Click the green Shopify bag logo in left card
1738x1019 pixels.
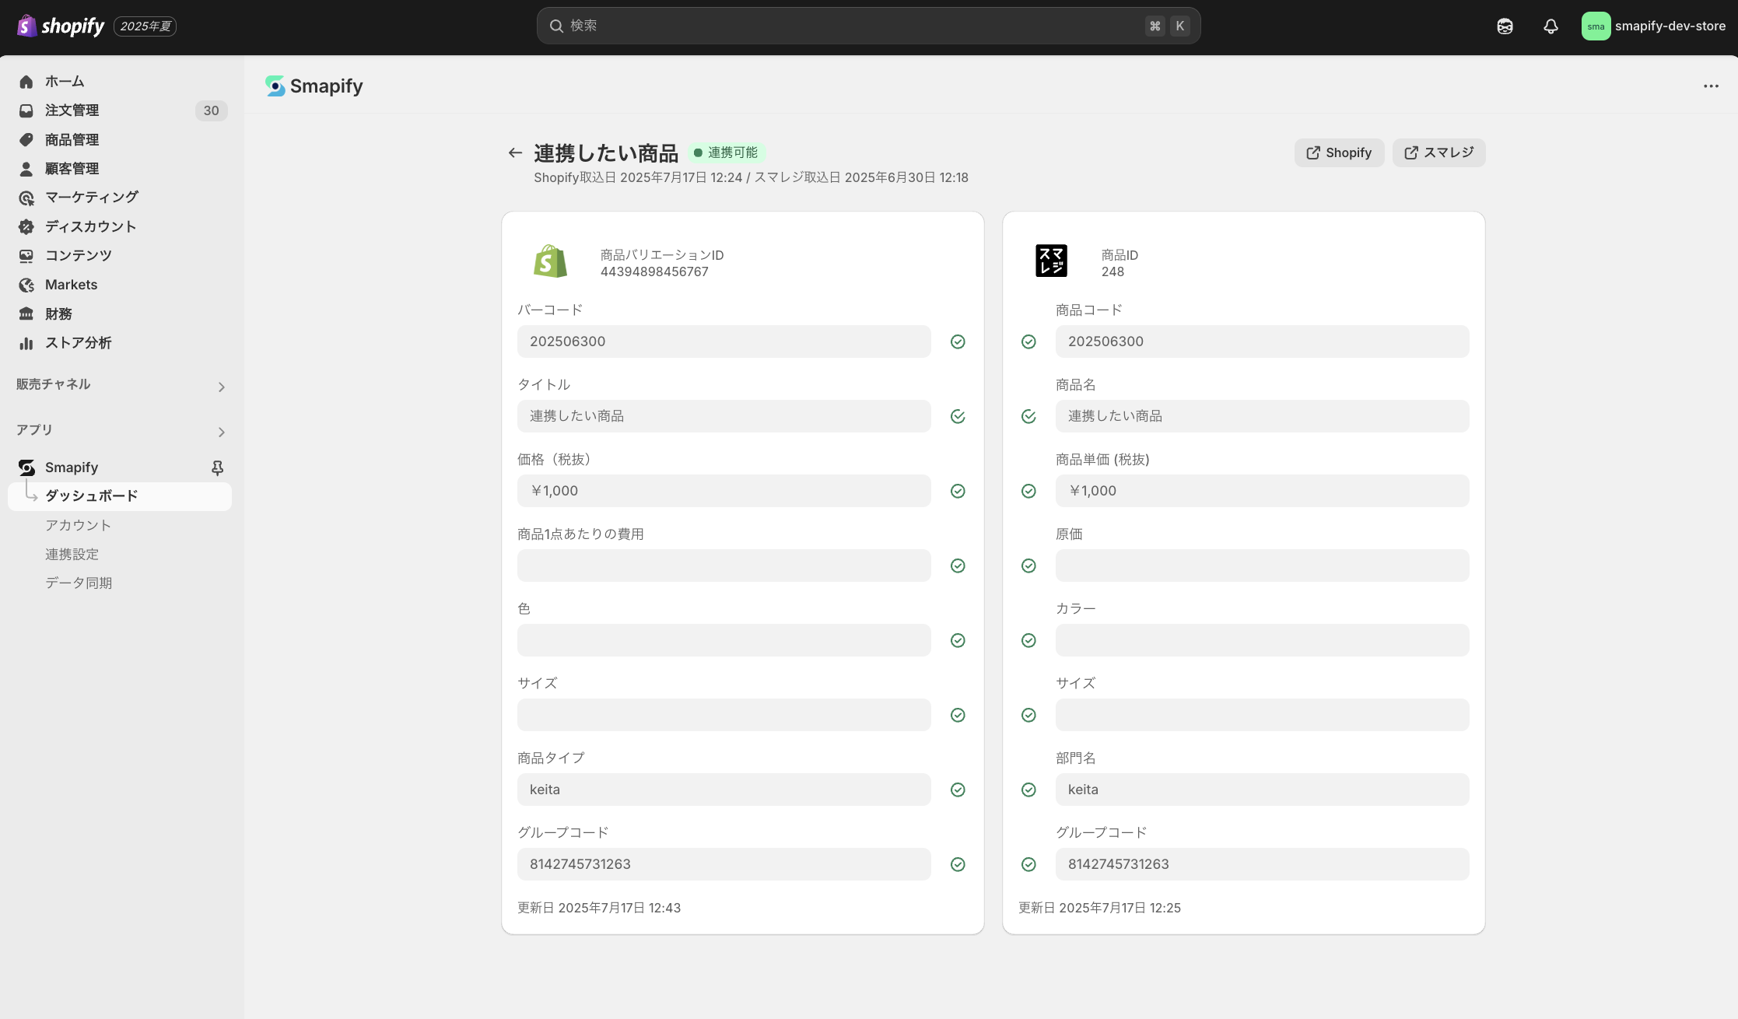[551, 261]
